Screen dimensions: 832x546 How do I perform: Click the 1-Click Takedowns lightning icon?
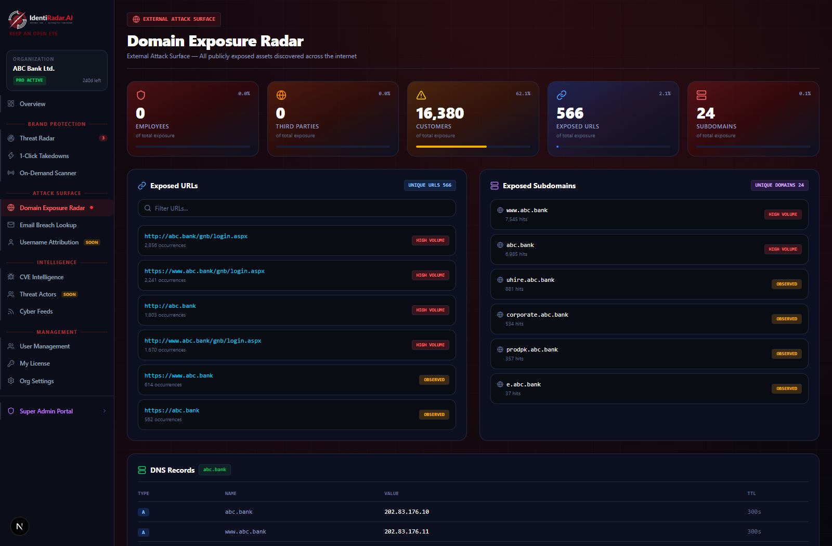click(x=11, y=156)
